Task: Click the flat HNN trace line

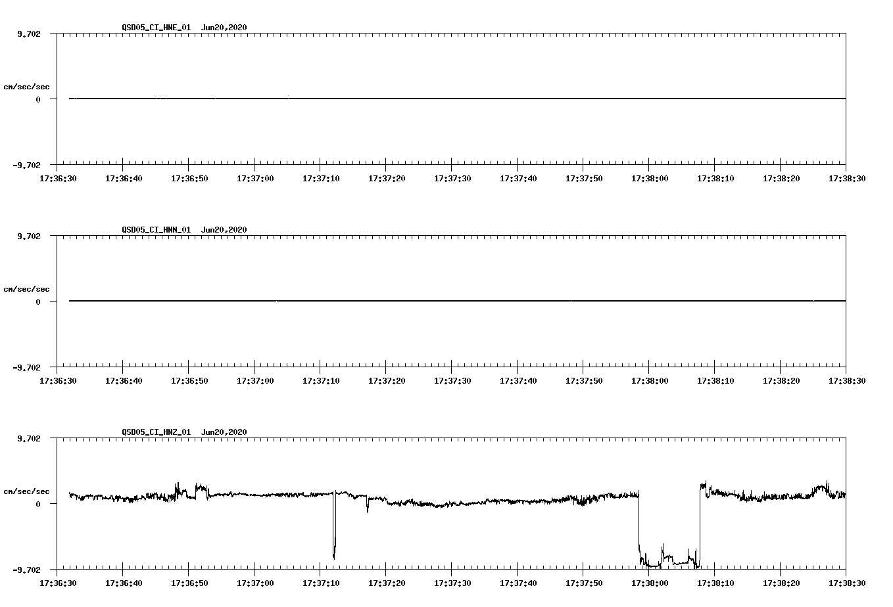Action: 457,301
